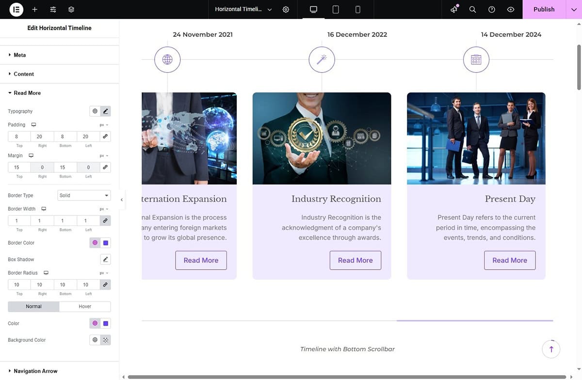Add a new element with plus icon

click(x=34, y=9)
